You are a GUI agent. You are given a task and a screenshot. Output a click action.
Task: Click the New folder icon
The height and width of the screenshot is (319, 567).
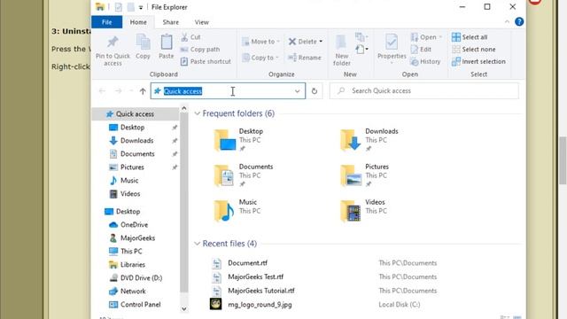(341, 43)
